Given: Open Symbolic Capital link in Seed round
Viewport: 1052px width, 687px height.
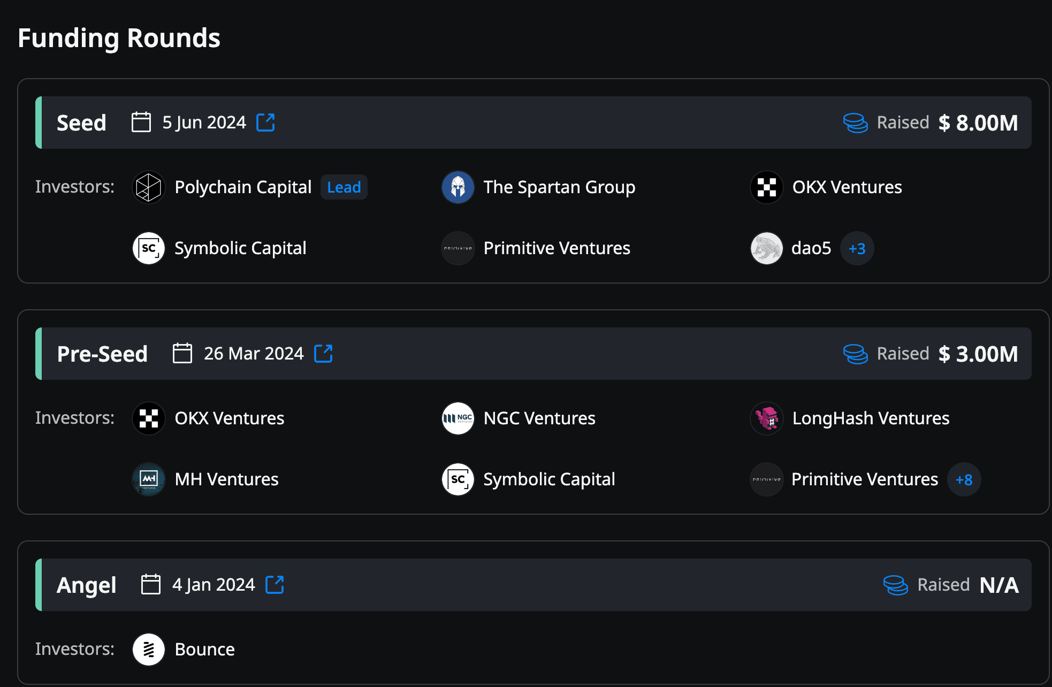Looking at the screenshot, I should click(x=240, y=248).
